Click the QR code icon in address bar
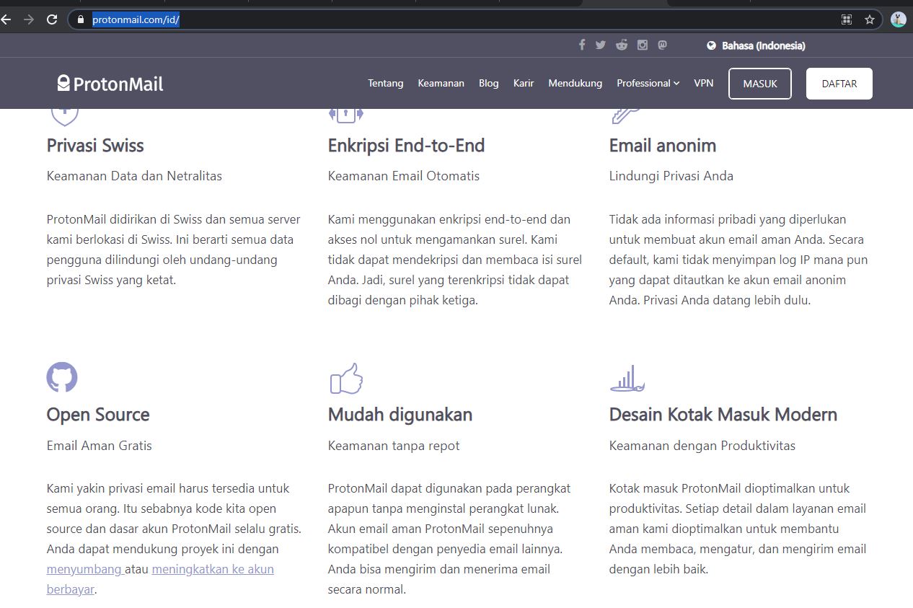Viewport: 913px width, 608px height. pyautogui.click(x=847, y=19)
